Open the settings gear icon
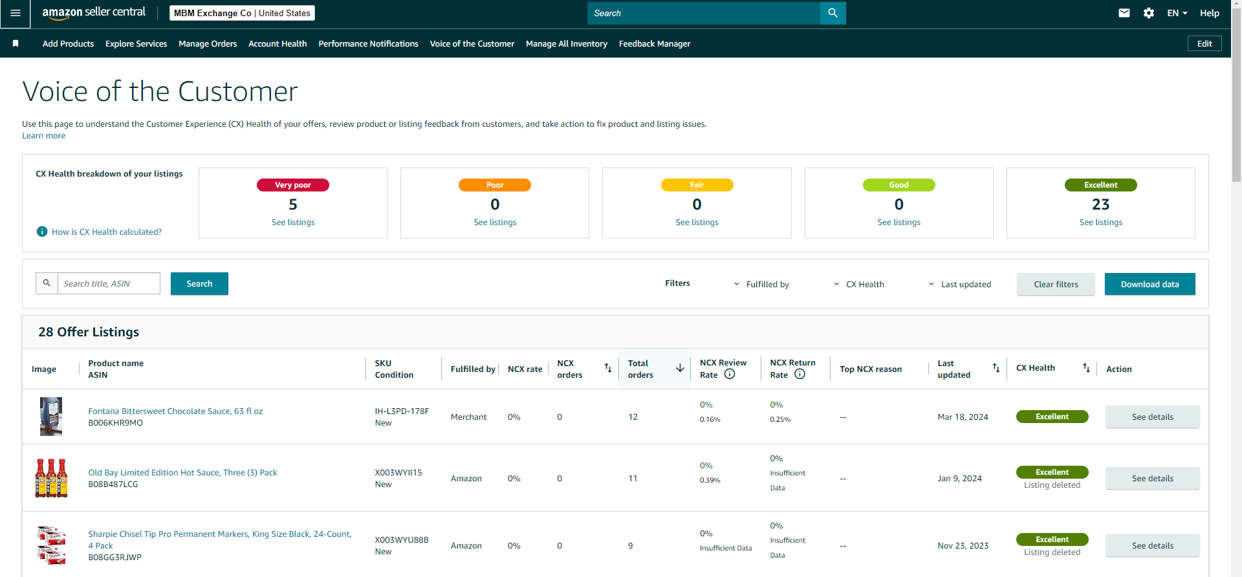This screenshot has height=577, width=1242. coord(1149,13)
